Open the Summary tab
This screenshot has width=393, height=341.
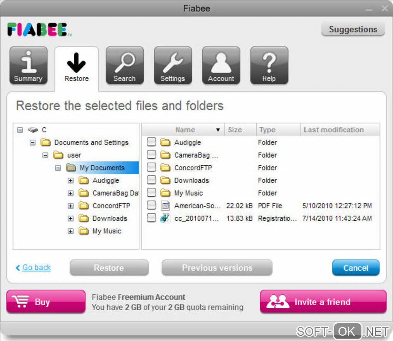pyautogui.click(x=29, y=65)
